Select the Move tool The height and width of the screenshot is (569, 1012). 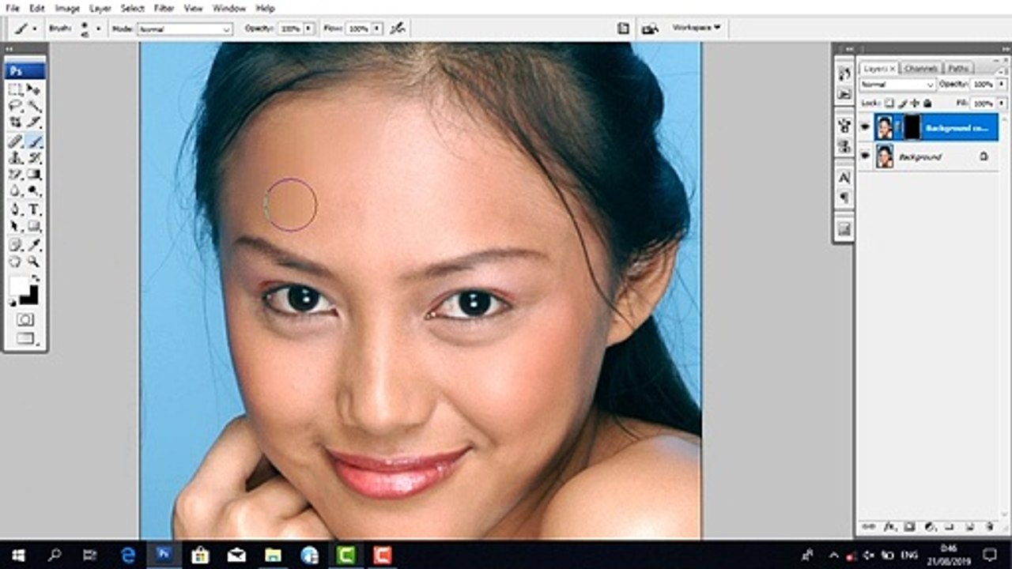click(34, 89)
